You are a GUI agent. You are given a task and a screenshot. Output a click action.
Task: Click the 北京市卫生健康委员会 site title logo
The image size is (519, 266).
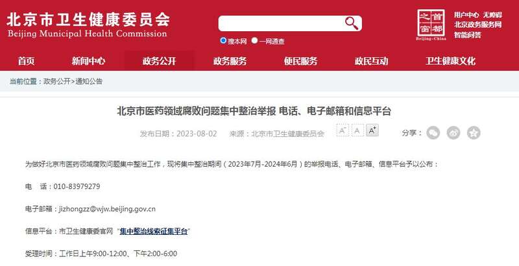[x=88, y=25]
